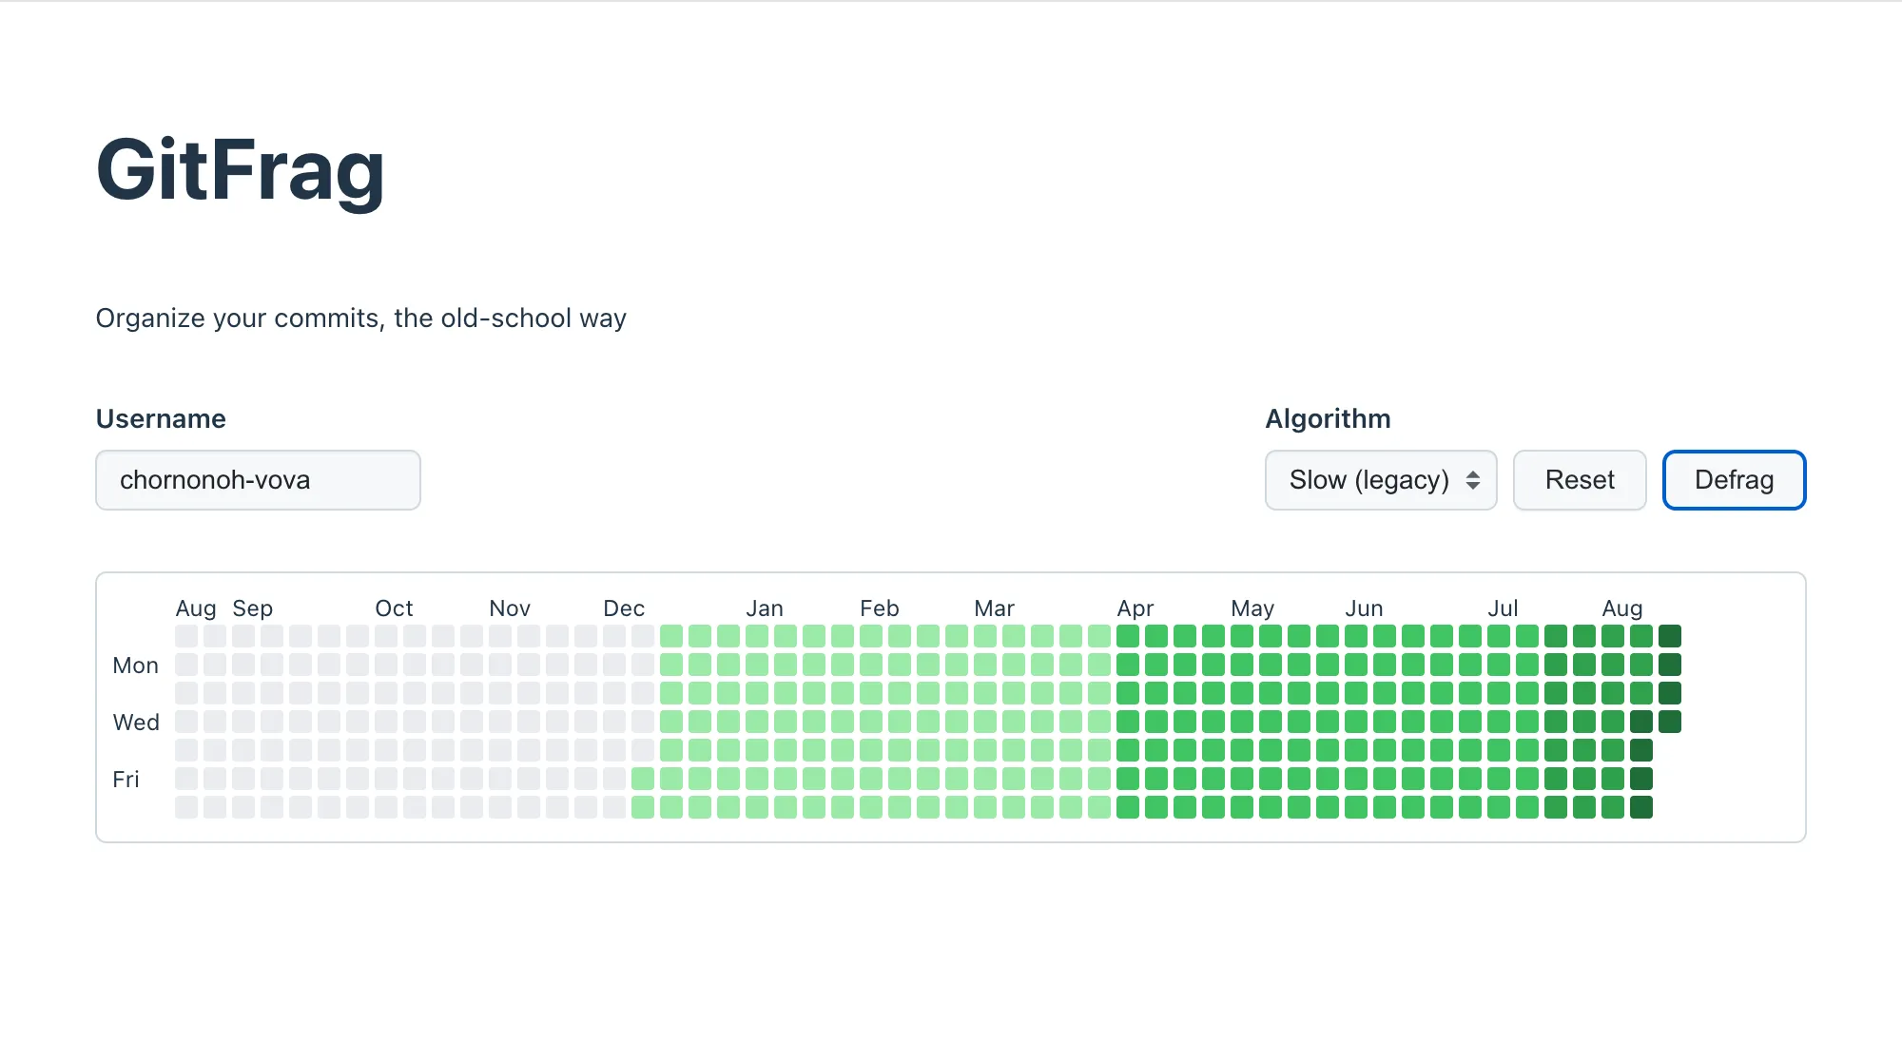Click an empty gray cell under Oct
This screenshot has height=1061, width=1902.
tap(395, 693)
